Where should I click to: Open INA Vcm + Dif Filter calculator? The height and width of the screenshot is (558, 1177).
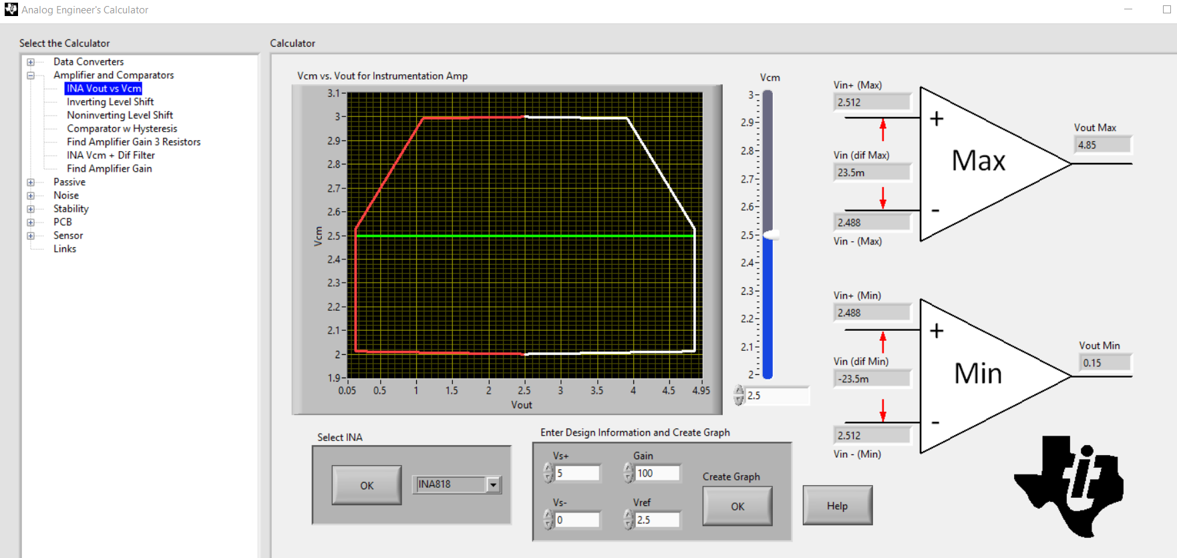point(111,155)
